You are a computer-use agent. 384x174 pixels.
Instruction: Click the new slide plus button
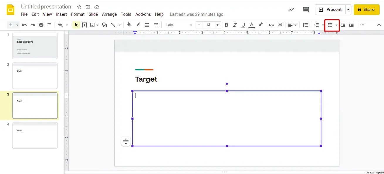[x=11, y=25]
